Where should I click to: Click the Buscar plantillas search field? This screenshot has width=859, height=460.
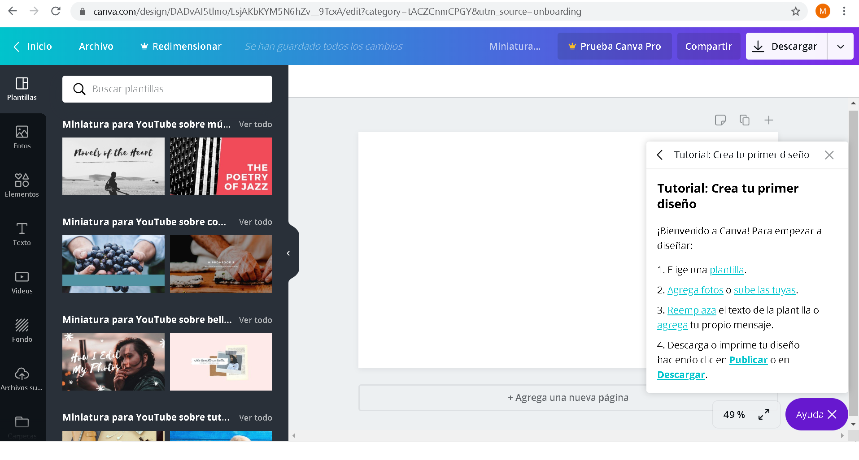[x=167, y=89]
